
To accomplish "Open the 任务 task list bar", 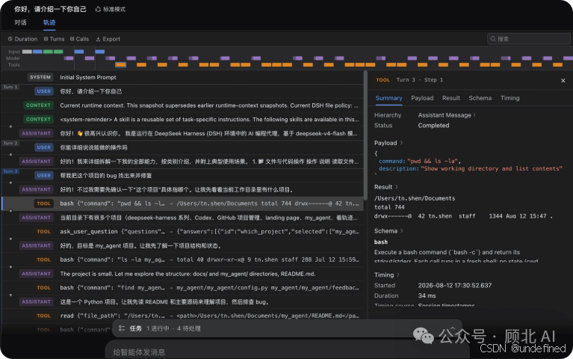I will click(x=287, y=328).
